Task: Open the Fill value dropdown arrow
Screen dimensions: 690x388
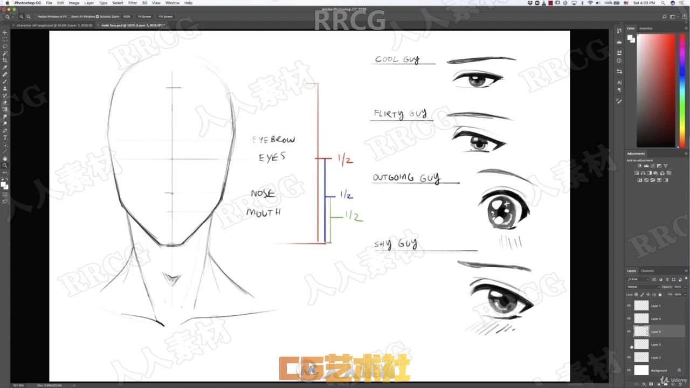Action: 684,294
